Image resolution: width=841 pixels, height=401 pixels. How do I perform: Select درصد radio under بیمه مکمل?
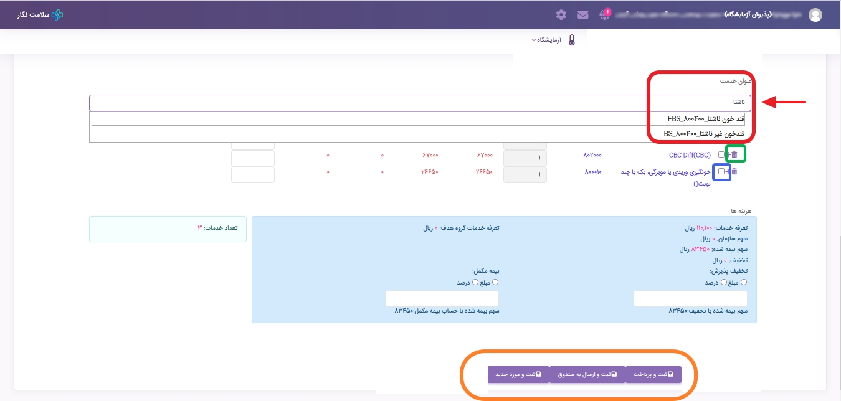coord(475,282)
